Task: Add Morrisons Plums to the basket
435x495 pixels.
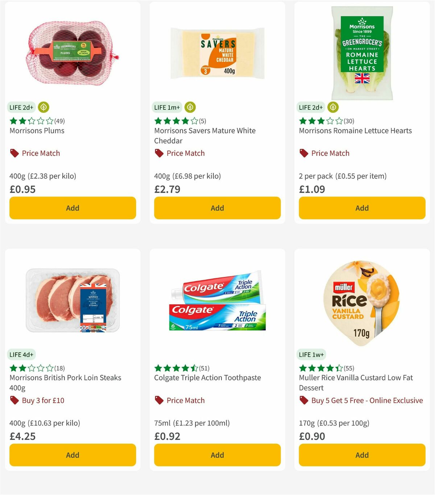Action: coord(72,208)
